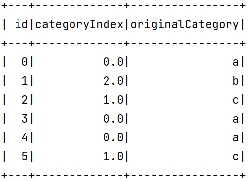
Task: Select id value 0 in first row
Action: click(25, 62)
